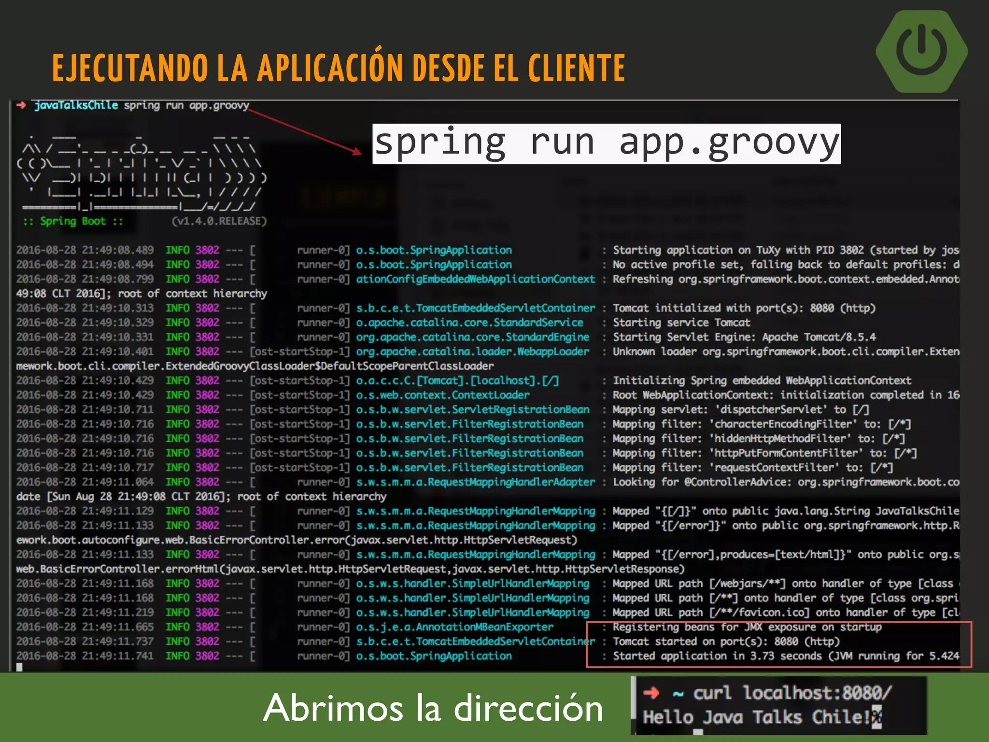Click 'Hello Java Talks Chile!' output

[x=756, y=717]
